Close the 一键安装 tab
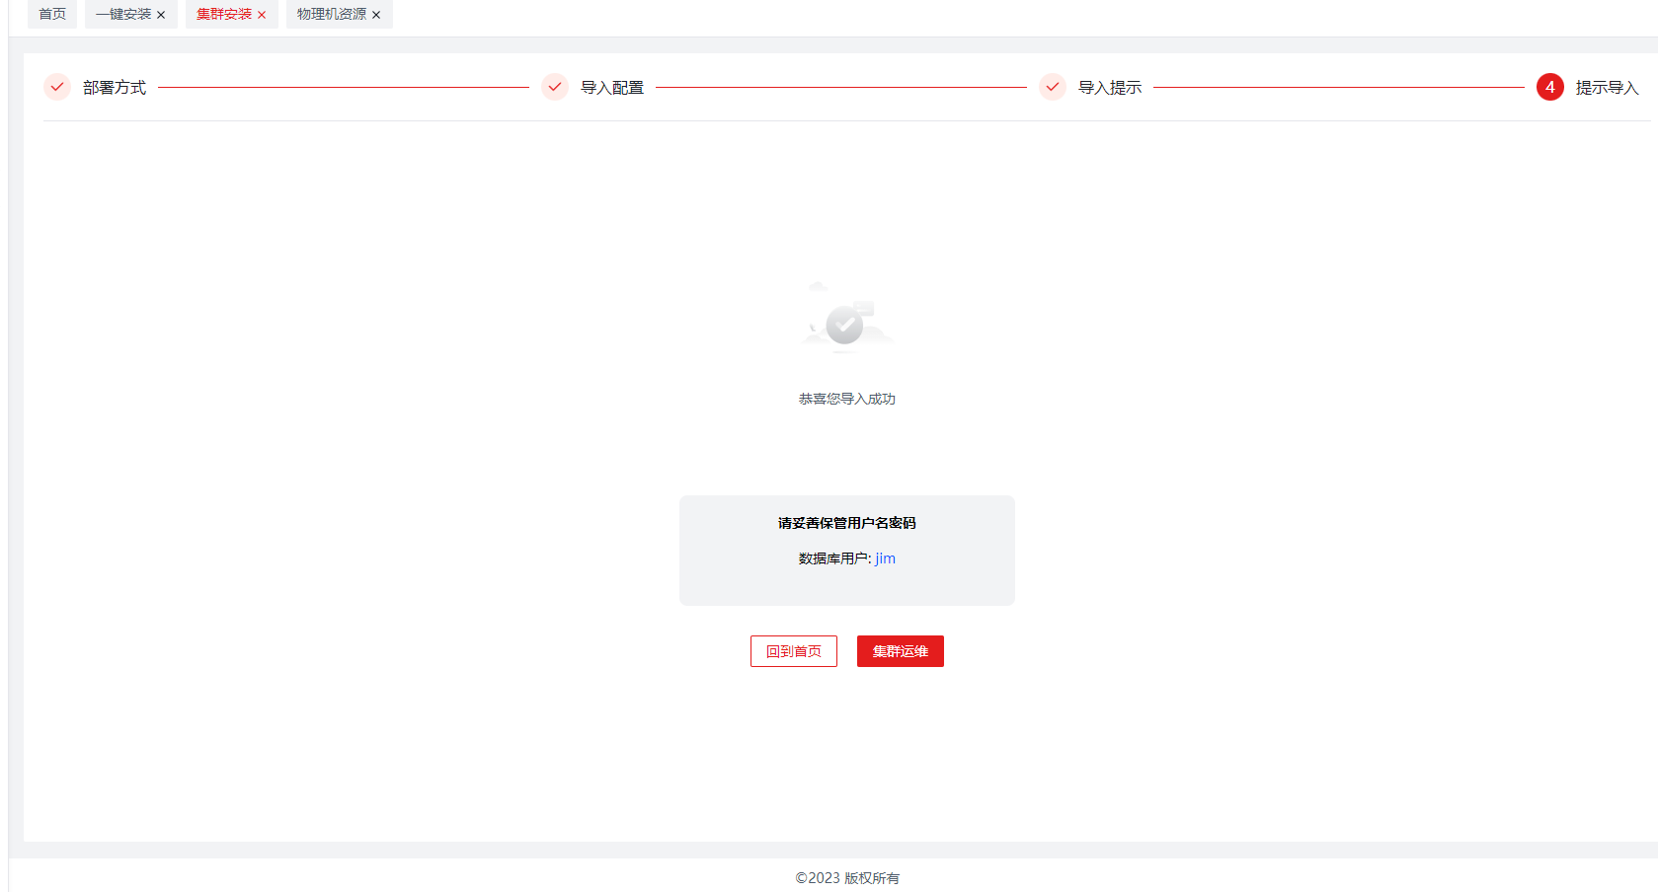This screenshot has height=892, width=1658. coord(161,15)
